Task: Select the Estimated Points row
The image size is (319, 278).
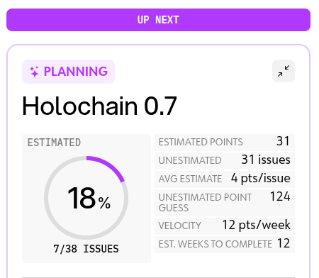Action: pos(225,143)
